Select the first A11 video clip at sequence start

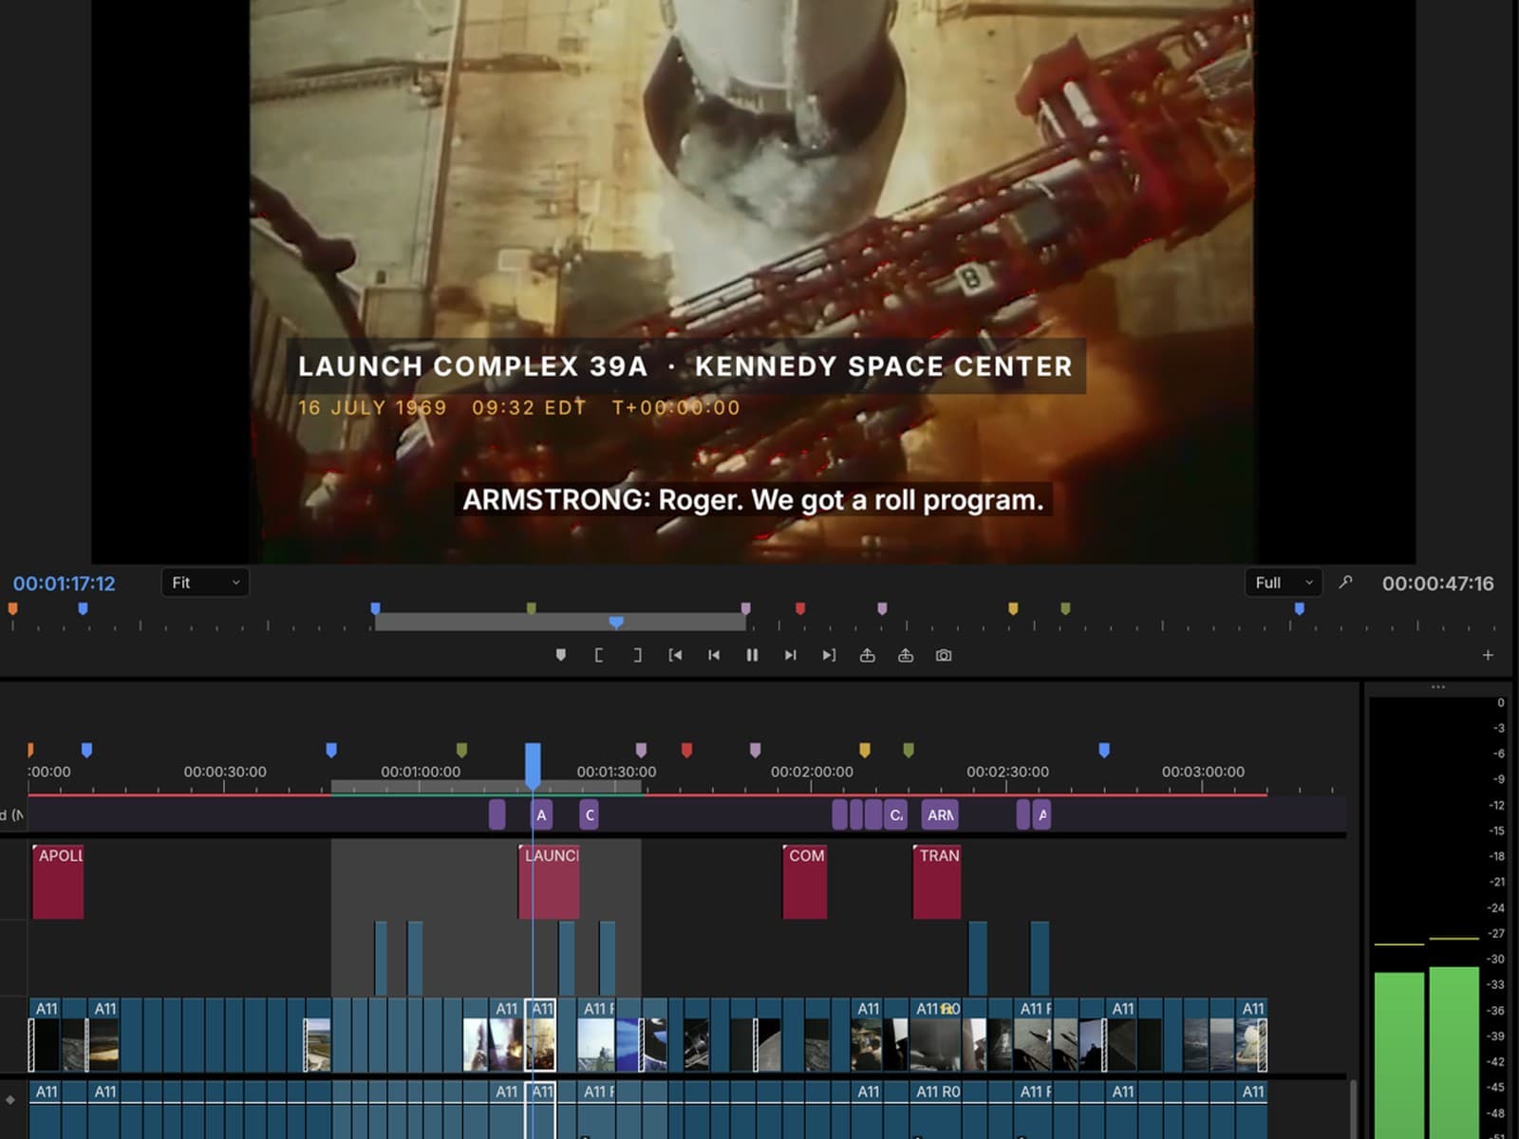coord(45,1035)
